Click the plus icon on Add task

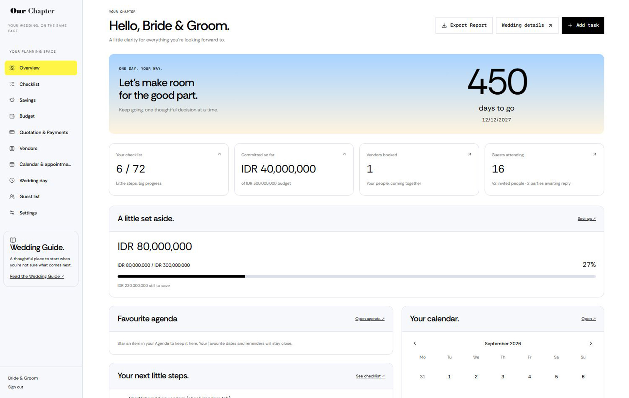click(x=570, y=26)
